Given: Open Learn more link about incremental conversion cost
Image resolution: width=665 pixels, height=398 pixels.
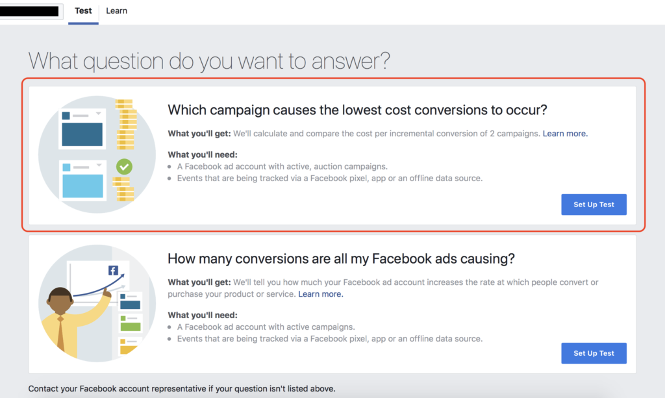Looking at the screenshot, I should [x=565, y=134].
